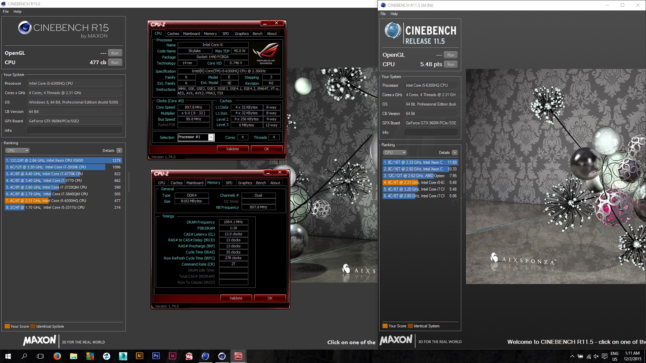Select the Xeon X5650 ranking row
The height and width of the screenshot is (363, 646).
(63, 160)
